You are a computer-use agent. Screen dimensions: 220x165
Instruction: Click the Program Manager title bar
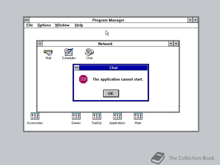click(108, 20)
